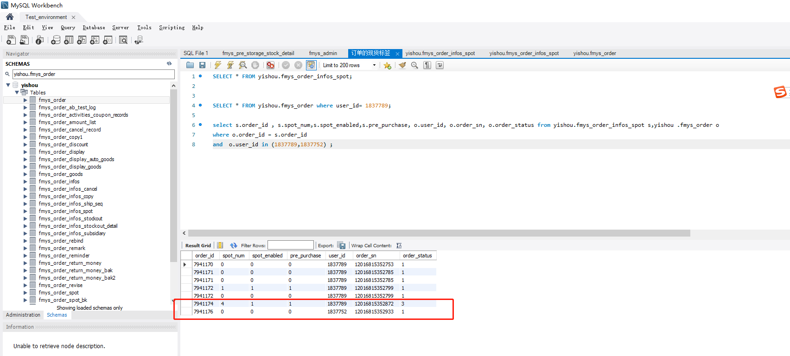Screen dimensions: 790x356
Task: Open the File menu
Action: click(x=10, y=28)
